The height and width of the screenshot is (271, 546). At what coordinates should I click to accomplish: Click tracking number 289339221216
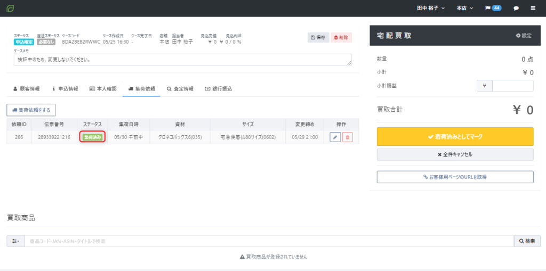54,137
